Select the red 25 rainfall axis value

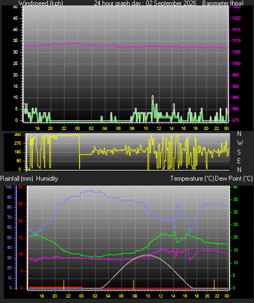pos(21,204)
